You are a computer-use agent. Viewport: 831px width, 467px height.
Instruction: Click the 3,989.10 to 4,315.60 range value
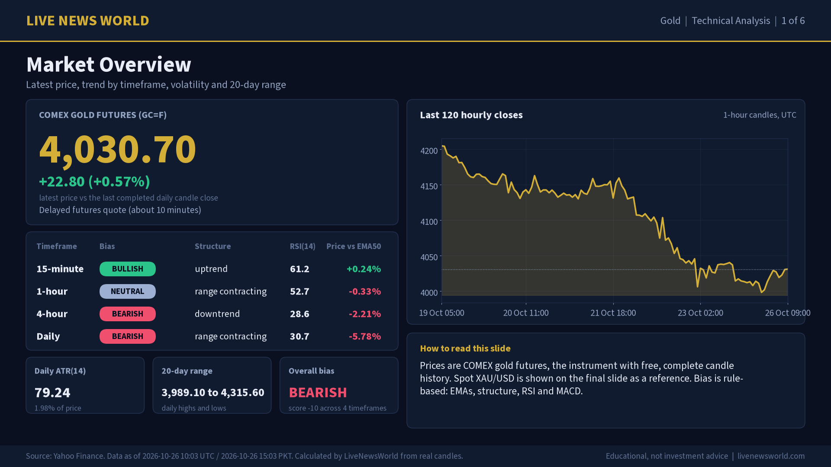click(x=213, y=393)
